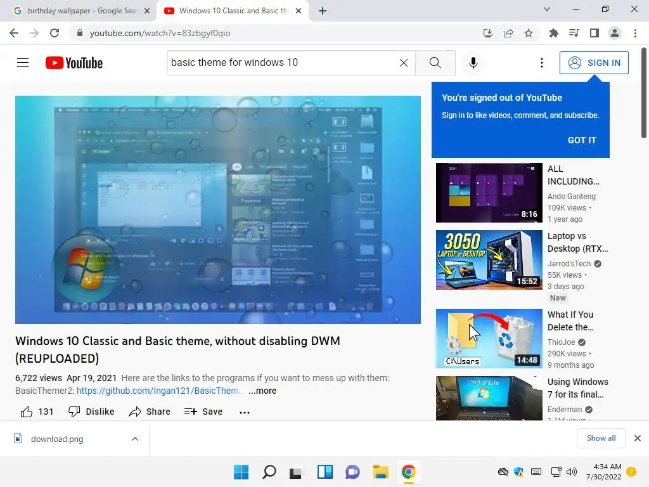Open the downloaded download.png file
Viewport: 649px width, 487px height.
click(x=57, y=439)
